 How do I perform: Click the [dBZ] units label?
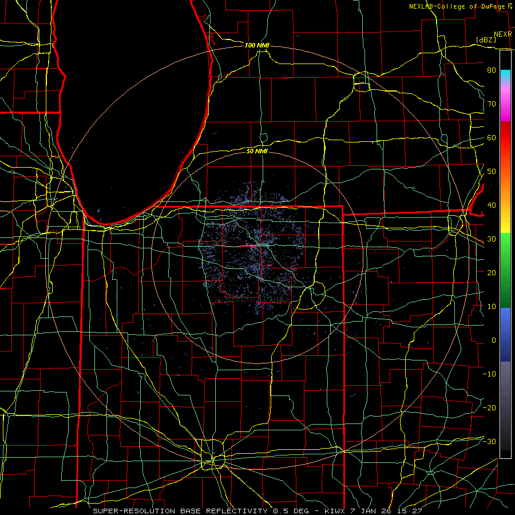click(x=486, y=39)
